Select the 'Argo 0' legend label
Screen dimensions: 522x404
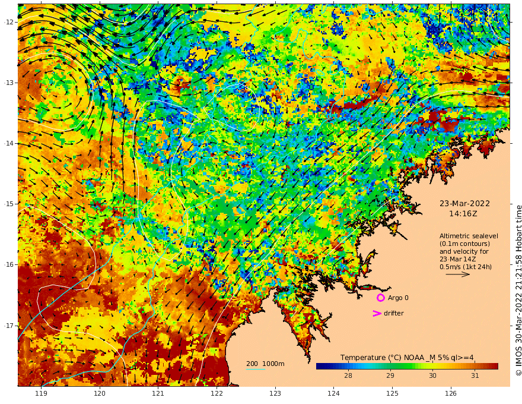(398, 298)
